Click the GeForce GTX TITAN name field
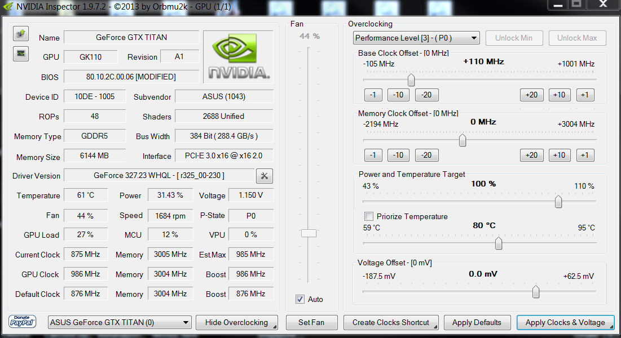This screenshot has width=621, height=338. click(131, 37)
